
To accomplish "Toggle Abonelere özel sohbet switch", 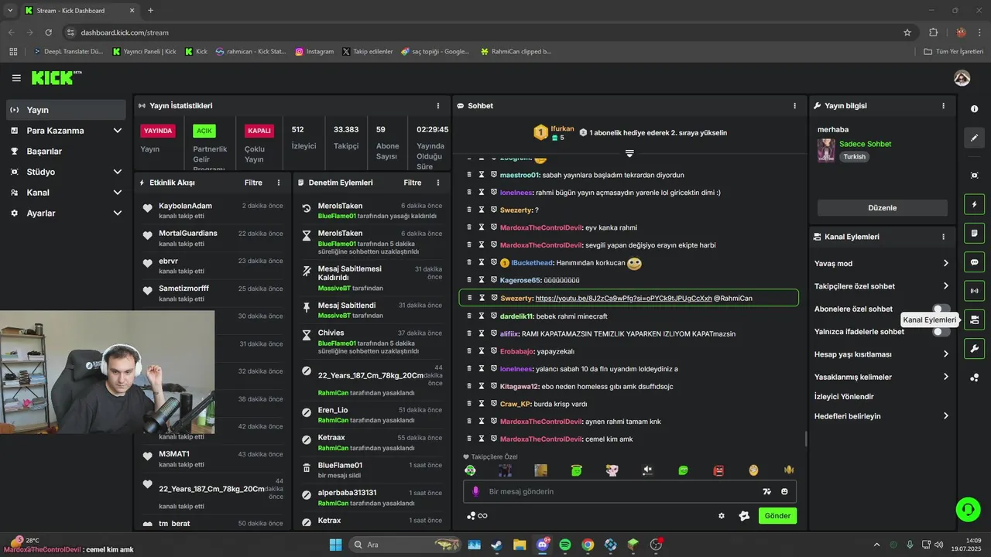I will tap(941, 309).
